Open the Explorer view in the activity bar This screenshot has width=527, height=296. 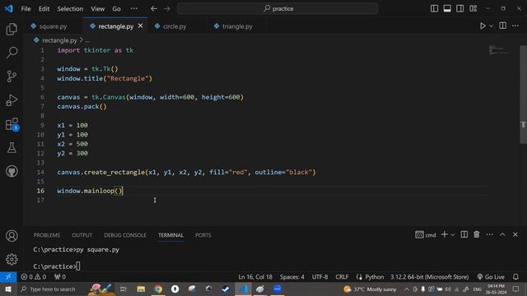pyautogui.click(x=12, y=30)
